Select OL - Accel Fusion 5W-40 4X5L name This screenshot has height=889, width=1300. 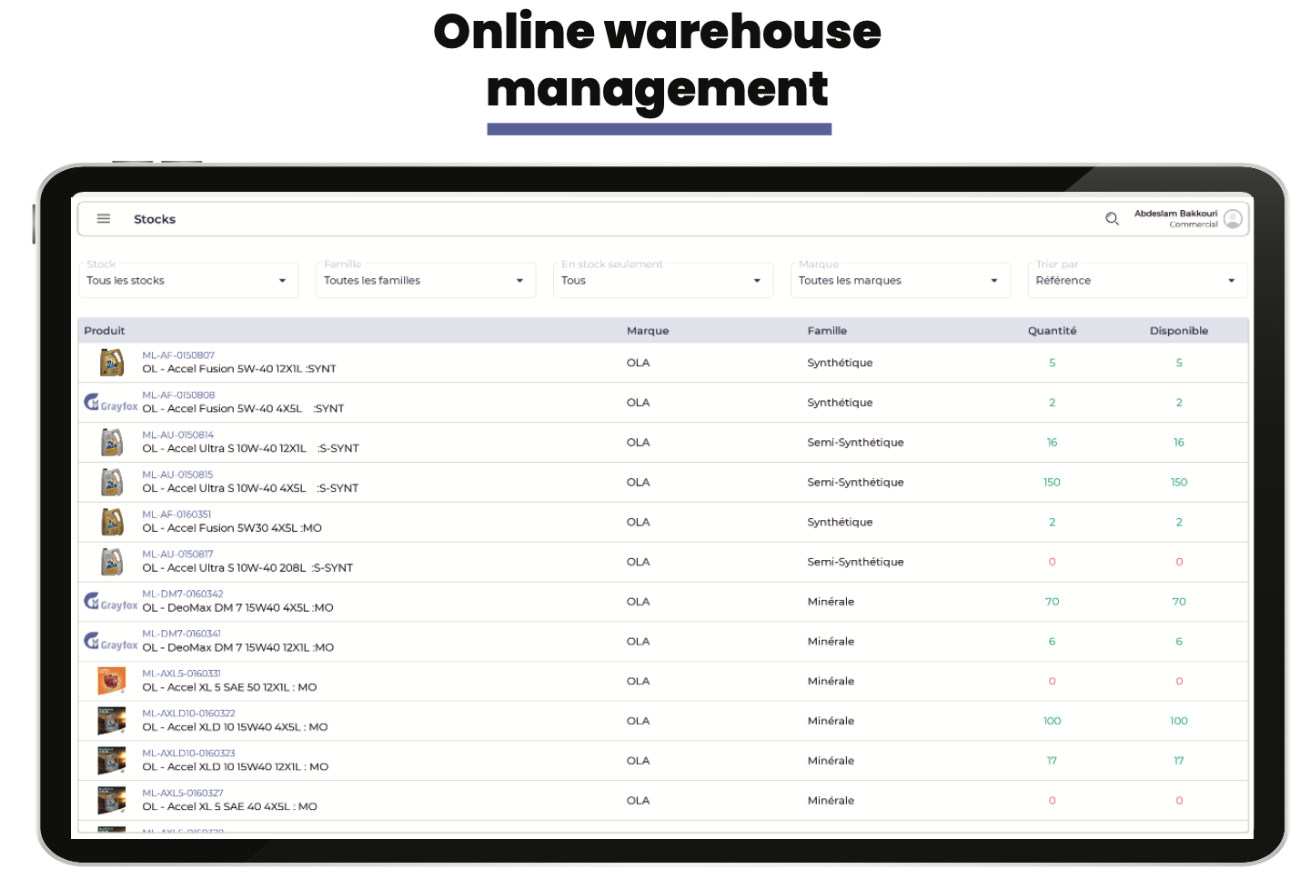coord(243,409)
